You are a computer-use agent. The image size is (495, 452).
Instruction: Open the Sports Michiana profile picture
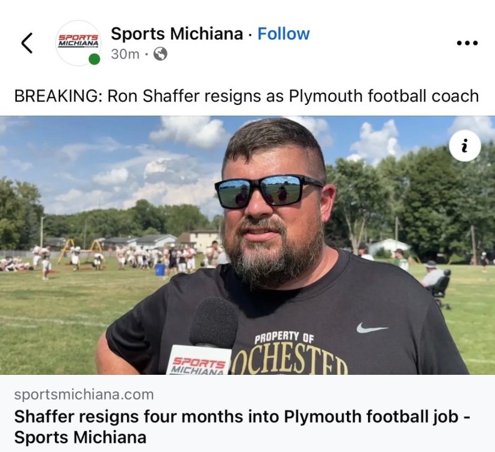[78, 43]
